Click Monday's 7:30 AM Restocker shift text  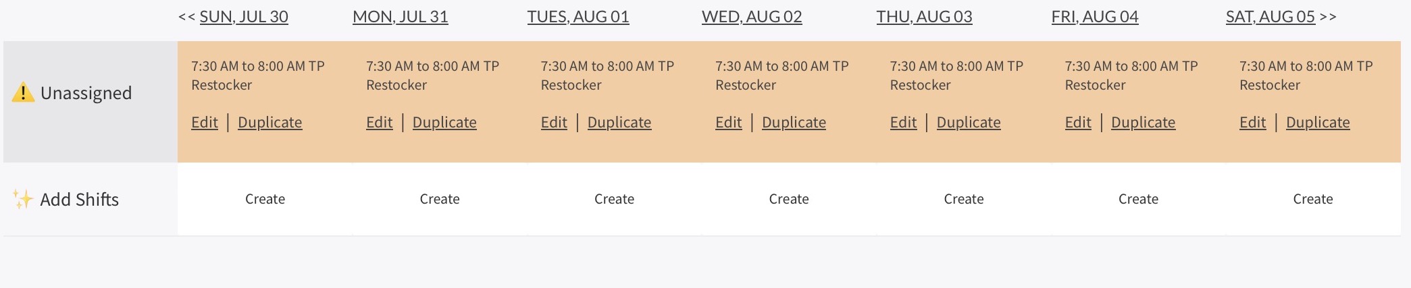point(432,75)
